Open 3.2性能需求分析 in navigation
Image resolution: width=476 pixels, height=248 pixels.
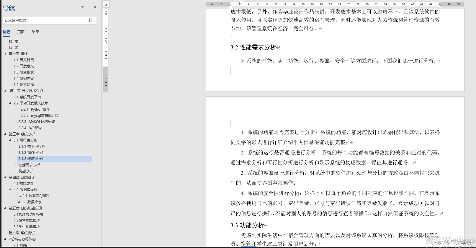coord(27,165)
